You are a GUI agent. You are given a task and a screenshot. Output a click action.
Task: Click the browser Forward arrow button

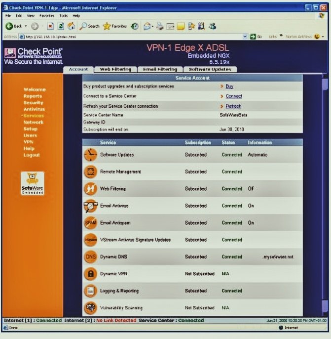(x=35, y=26)
